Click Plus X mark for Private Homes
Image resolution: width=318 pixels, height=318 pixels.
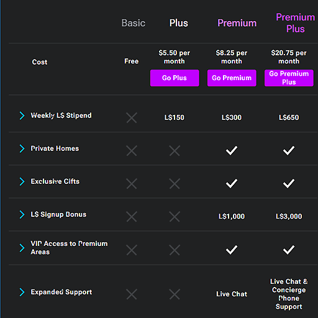175,150
